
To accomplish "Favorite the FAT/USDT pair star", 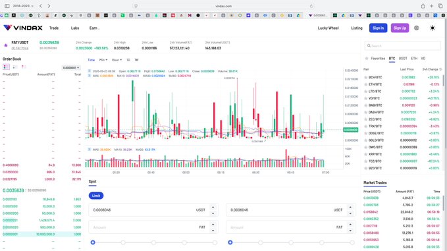I will coord(6,45).
